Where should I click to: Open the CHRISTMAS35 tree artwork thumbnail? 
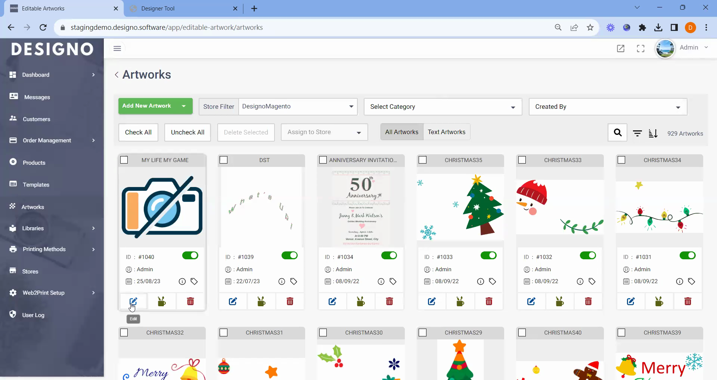pos(460,207)
